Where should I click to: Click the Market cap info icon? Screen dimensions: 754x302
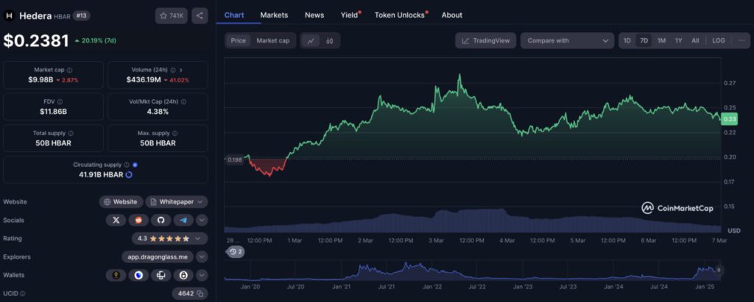click(70, 70)
